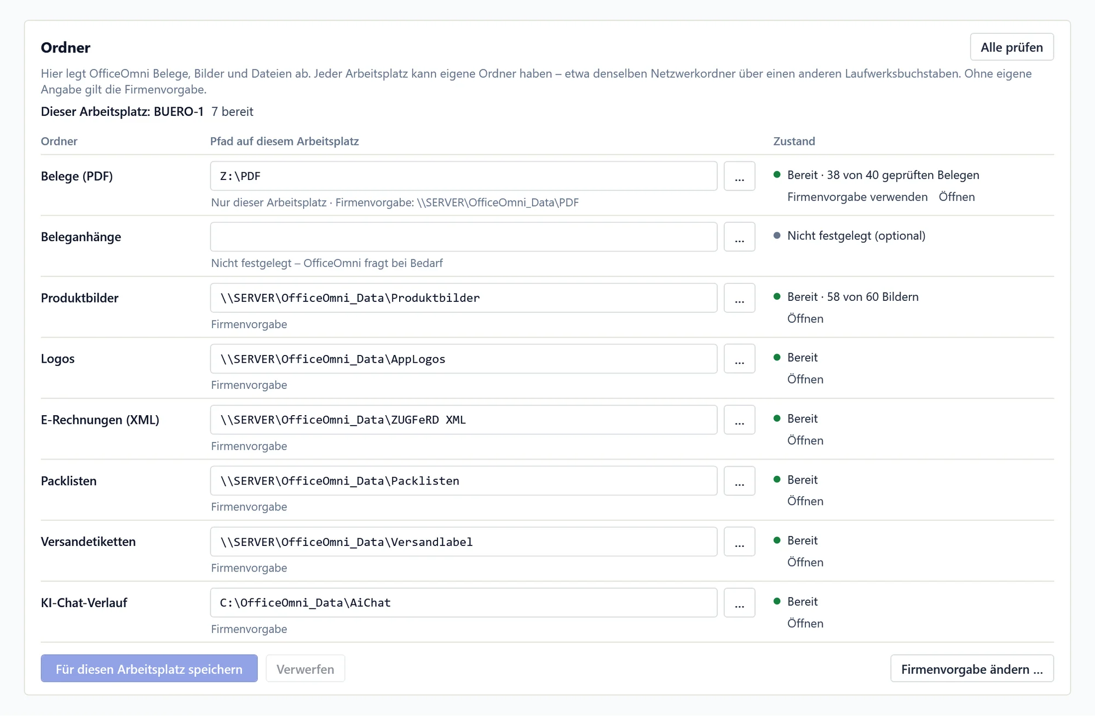Browse for the E-Rechnungen (XML) folder
The image size is (1095, 716).
point(739,420)
